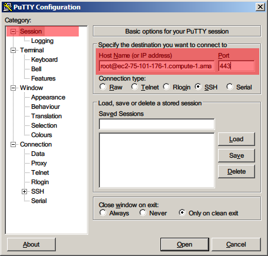This screenshot has height=256, width=268.
Task: Select the Terminal category
Action: point(32,50)
